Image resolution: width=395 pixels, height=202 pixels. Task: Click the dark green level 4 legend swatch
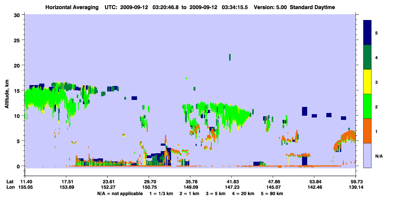pyautogui.click(x=367, y=57)
